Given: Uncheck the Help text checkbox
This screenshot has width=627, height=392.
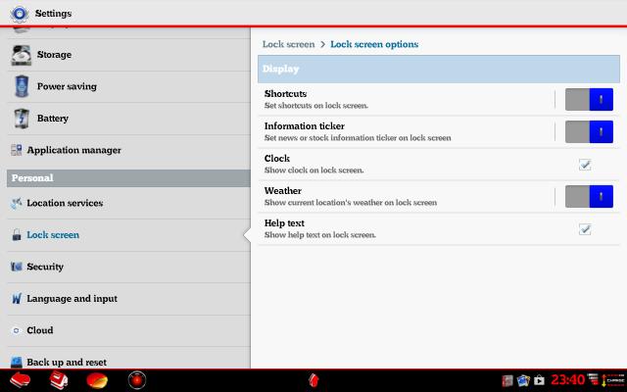Looking at the screenshot, I should coord(585,229).
